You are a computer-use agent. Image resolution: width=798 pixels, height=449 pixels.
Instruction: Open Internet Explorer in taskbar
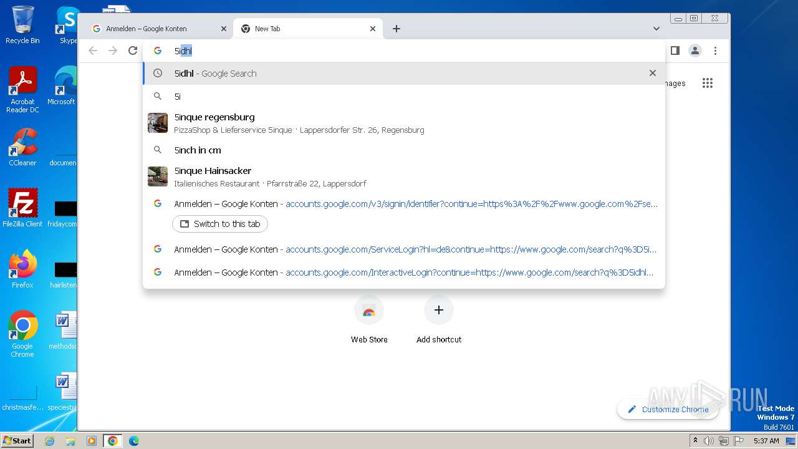click(49, 441)
